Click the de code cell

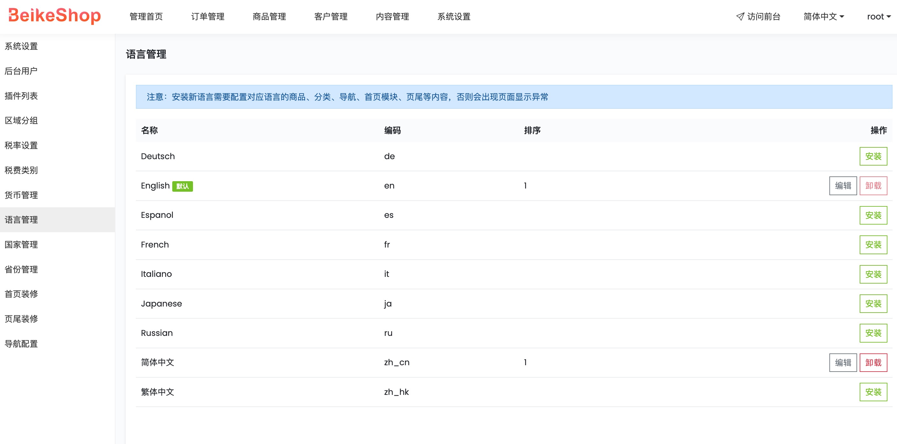point(389,156)
